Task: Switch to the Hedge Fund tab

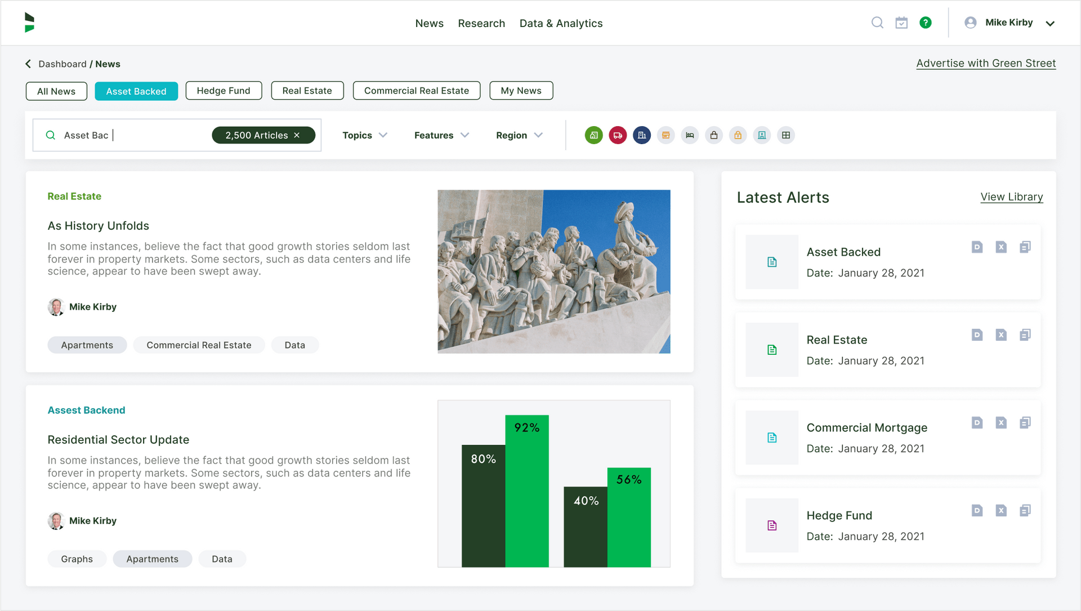Action: point(224,91)
